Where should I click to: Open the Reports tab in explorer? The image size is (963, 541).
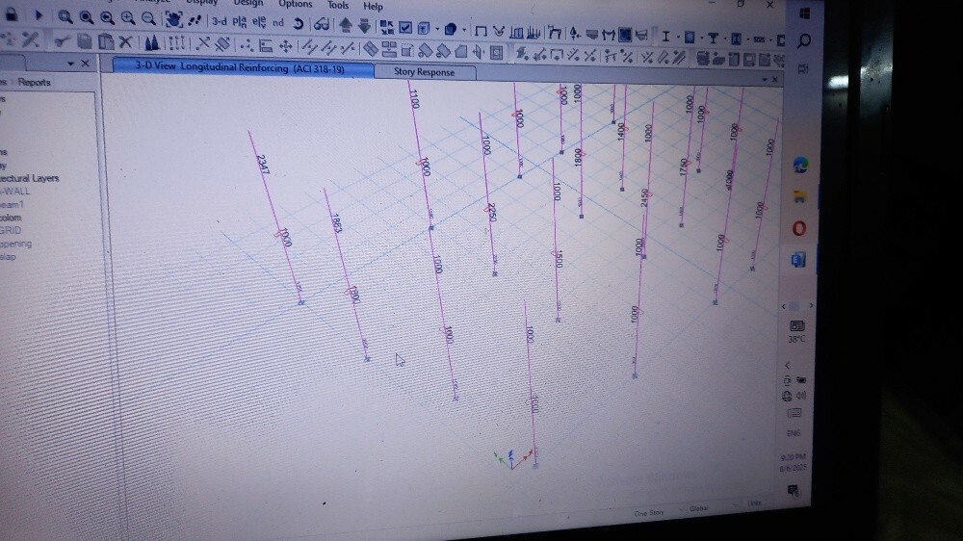(x=34, y=82)
